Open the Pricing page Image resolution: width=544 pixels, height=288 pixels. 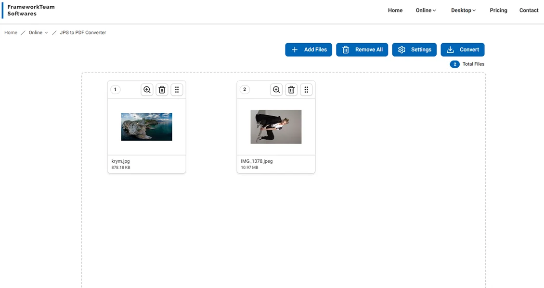point(499,11)
